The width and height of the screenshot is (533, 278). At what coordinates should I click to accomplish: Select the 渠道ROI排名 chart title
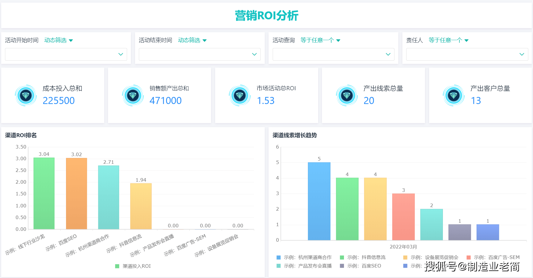pos(20,135)
